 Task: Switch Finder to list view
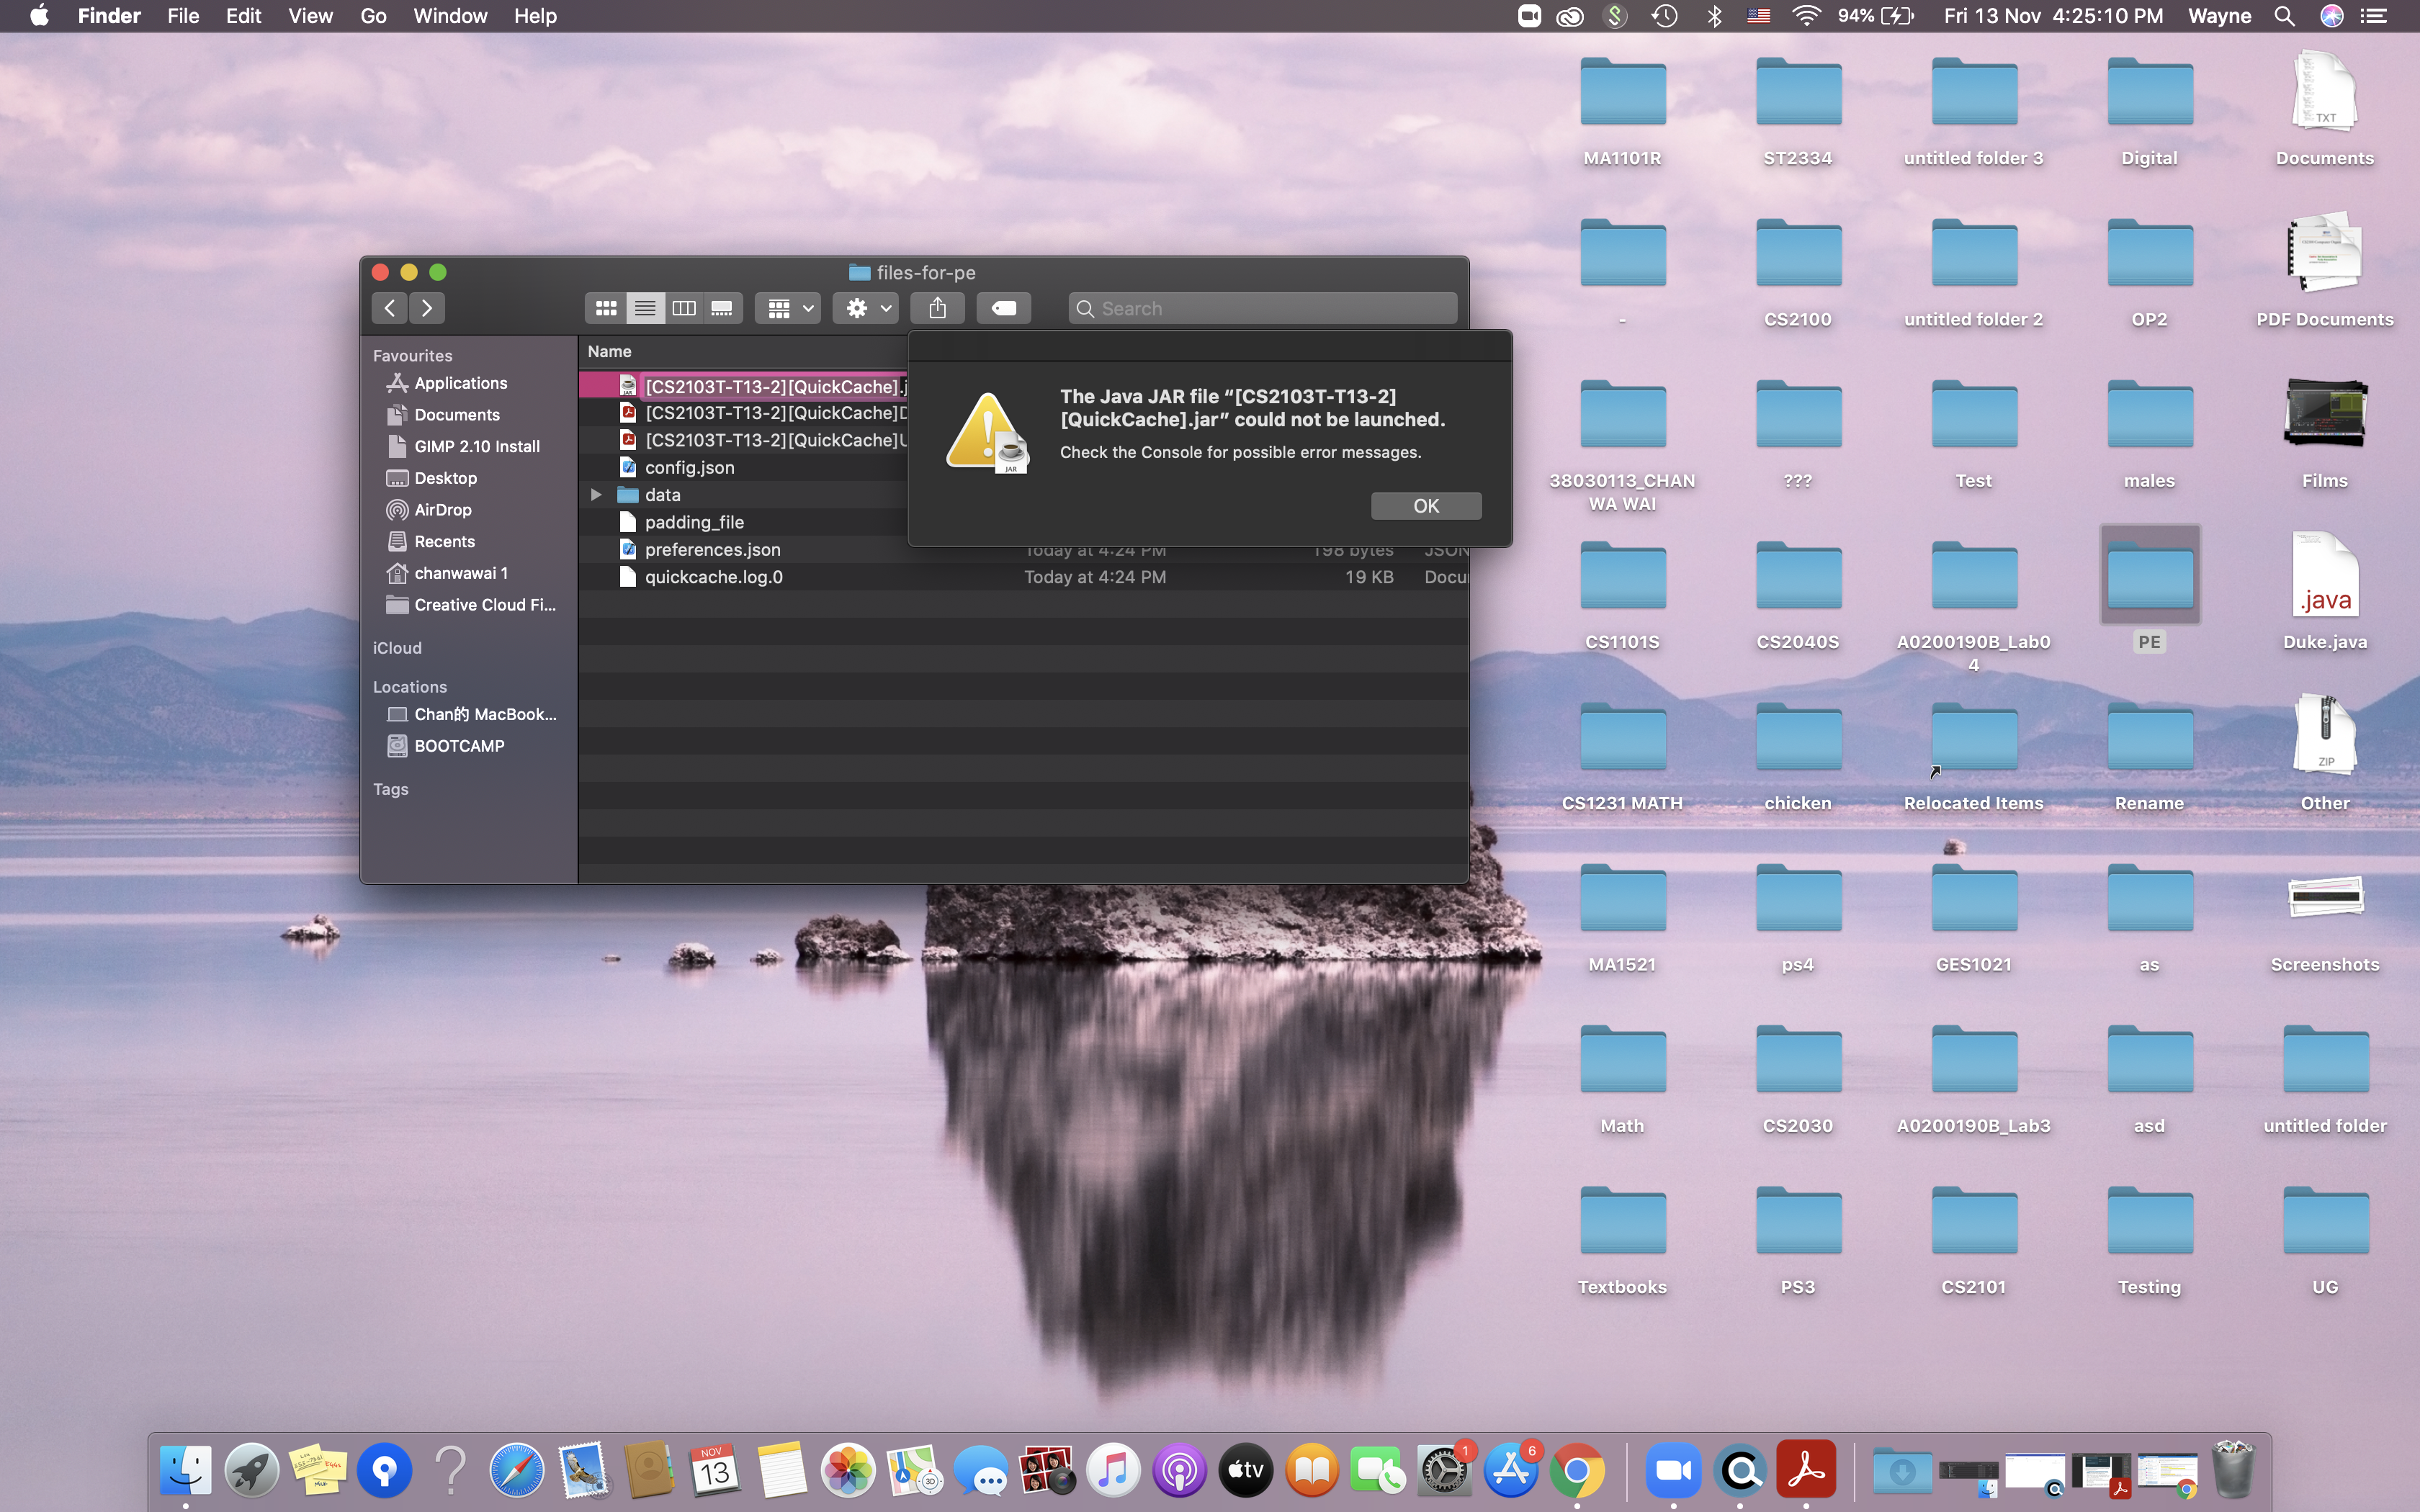tap(645, 308)
